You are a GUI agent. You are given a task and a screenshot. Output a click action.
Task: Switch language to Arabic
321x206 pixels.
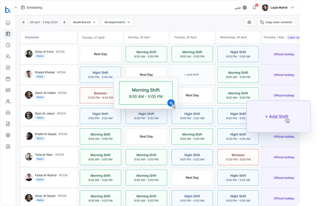(241, 8)
